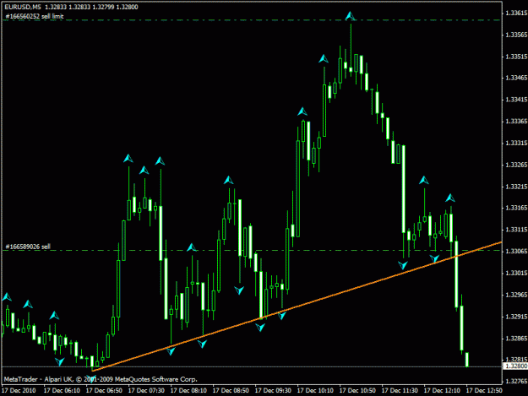
Task: Click the 1.33365 price axis label
Action: (x=516, y=121)
